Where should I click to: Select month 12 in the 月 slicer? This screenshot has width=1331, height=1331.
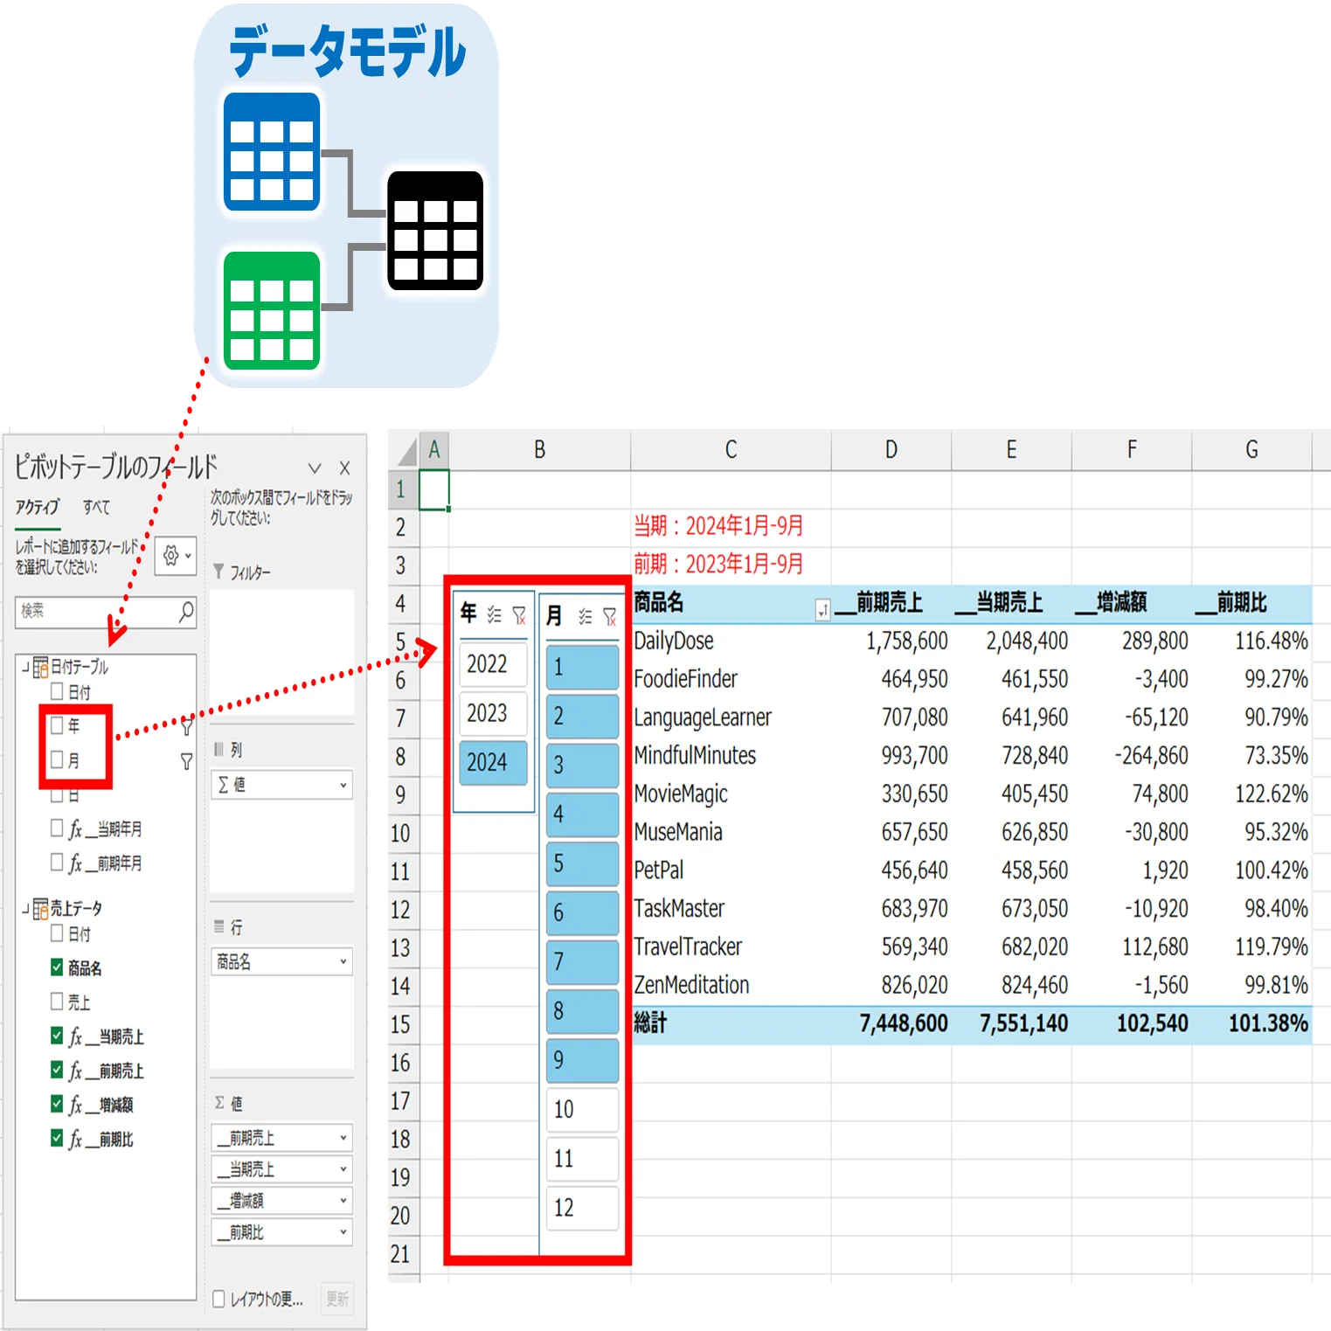pos(582,1208)
